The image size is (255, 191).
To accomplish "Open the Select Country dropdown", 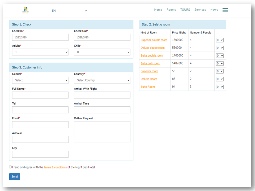I will click(102, 80).
